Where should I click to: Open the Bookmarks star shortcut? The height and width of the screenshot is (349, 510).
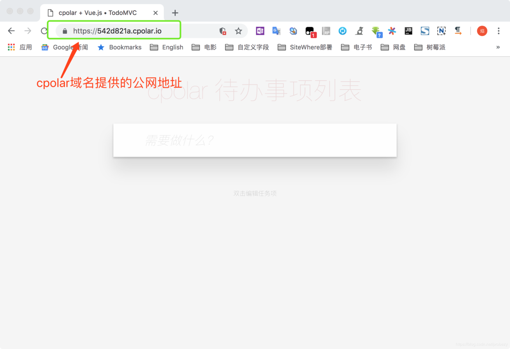click(119, 47)
